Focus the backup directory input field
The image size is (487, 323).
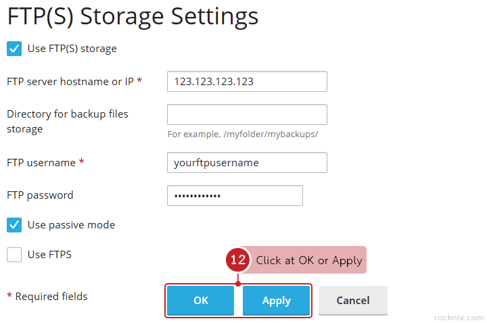pos(247,114)
